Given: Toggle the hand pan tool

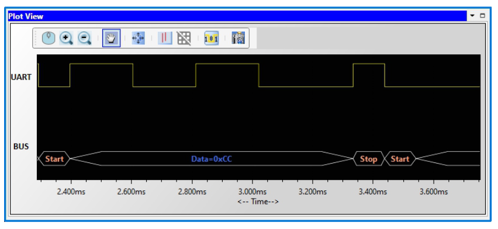Looking at the screenshot, I should coord(111,38).
